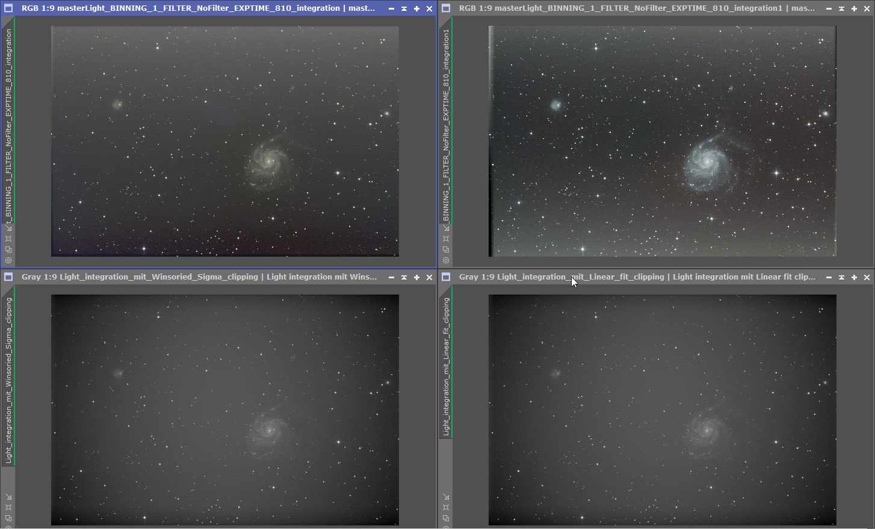Shade the masterLight integration1 window with the roll-up icon
The image size is (875, 529).
coord(841,9)
